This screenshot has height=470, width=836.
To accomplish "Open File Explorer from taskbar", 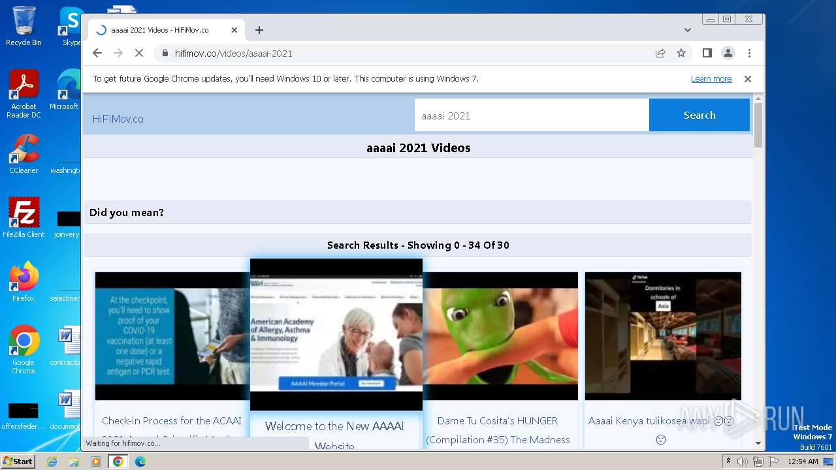I will click(74, 462).
